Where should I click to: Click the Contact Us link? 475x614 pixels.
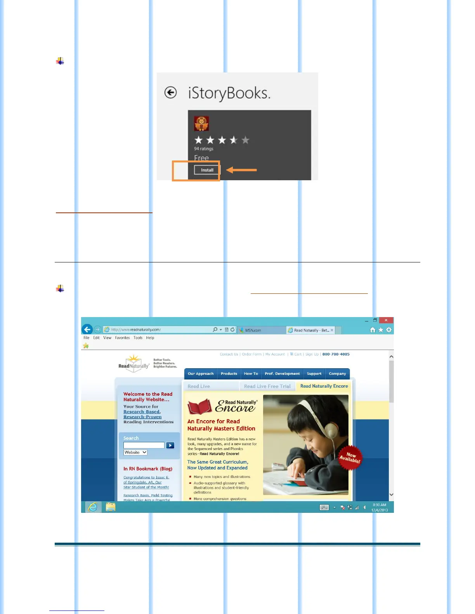[x=229, y=354]
